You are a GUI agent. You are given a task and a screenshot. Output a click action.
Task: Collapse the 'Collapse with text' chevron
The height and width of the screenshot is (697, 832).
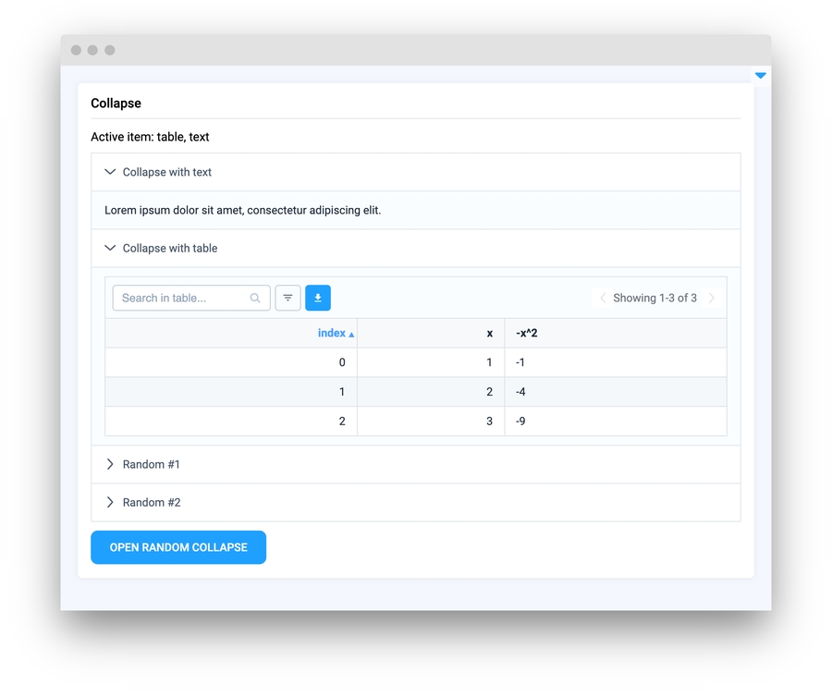click(x=110, y=172)
